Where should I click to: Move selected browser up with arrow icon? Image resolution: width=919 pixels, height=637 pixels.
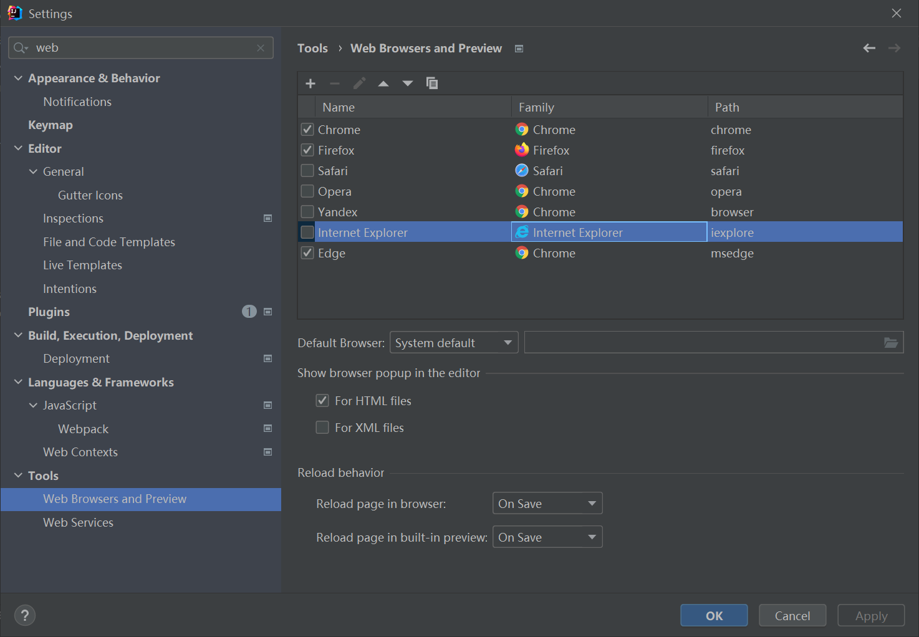383,84
